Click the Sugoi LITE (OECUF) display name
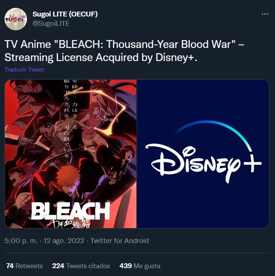Image resolution: width=275 pixels, height=276 pixels. coord(65,14)
